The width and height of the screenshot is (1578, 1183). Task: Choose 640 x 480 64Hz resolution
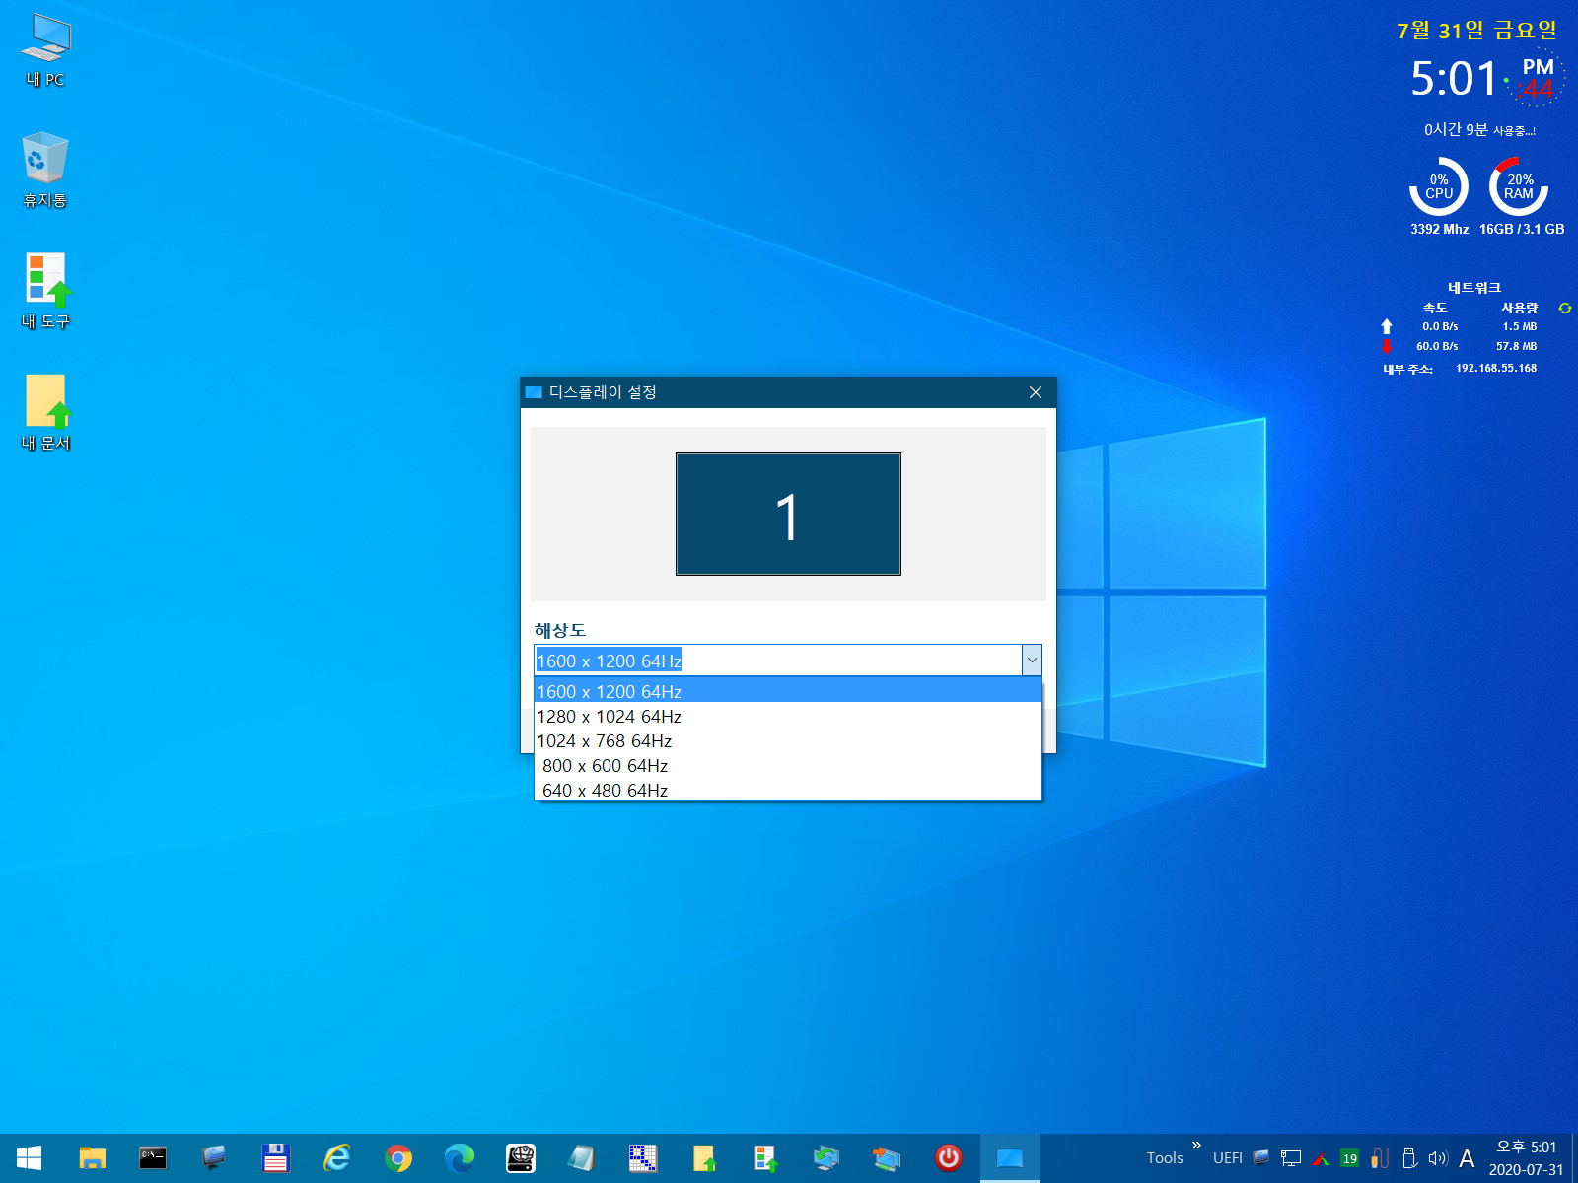click(788, 790)
